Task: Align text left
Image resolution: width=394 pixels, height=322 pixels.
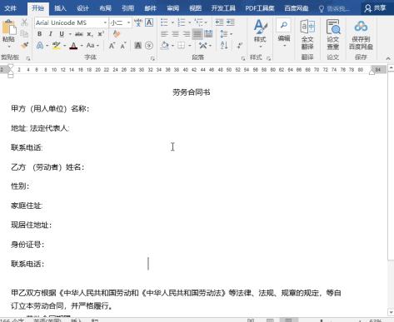Action: pos(164,34)
